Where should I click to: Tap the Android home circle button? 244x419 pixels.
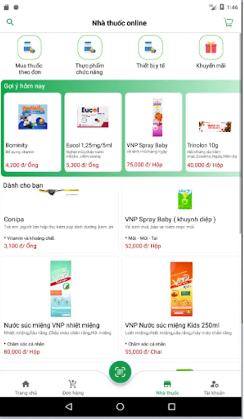120,407
